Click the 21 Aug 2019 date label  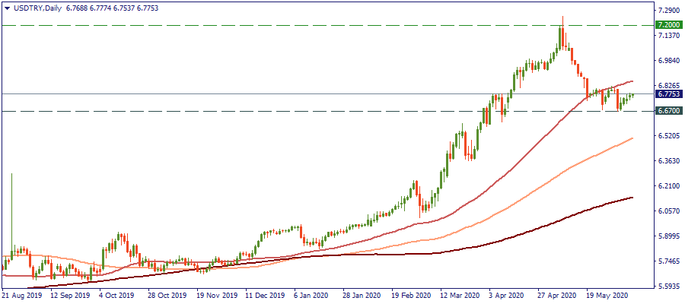click(x=21, y=296)
